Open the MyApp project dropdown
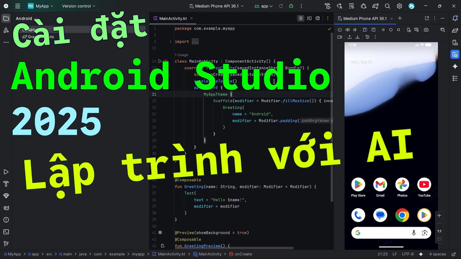 [x=41, y=6]
